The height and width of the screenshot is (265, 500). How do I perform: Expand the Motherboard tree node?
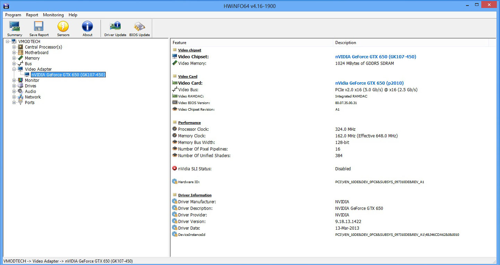tap(14, 52)
